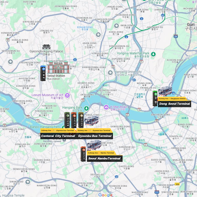The height and width of the screenshot is (197, 197).
Task: Click the yellow Express bus Terminal tag above Gyeonbu
Action: pyautogui.click(x=94, y=131)
